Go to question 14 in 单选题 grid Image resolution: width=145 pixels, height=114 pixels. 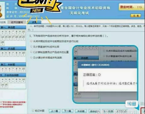click(2, 37)
